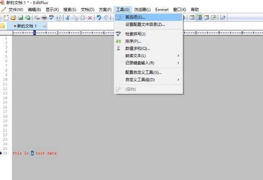Expand the 记录键盘输入(R) submenu arrow

178,63
